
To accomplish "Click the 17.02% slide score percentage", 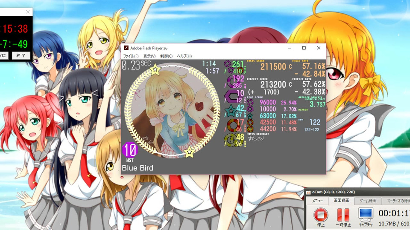I will 289,116.
